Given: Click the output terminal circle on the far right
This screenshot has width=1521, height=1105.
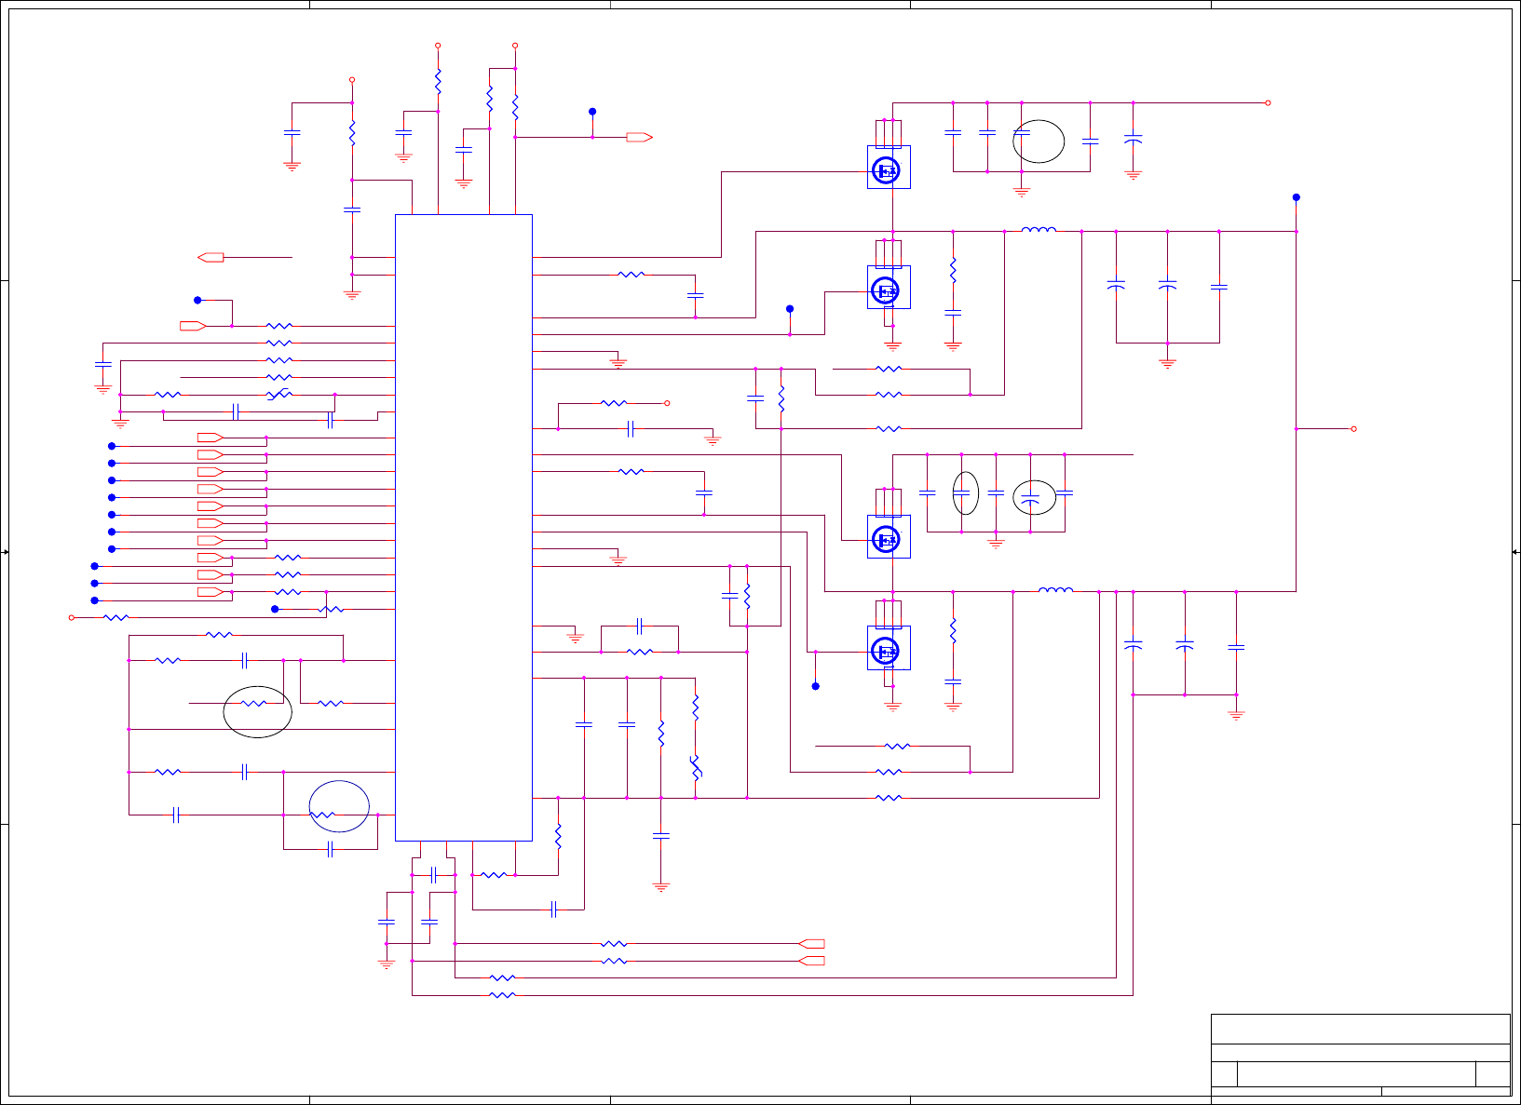Looking at the screenshot, I should pyautogui.click(x=1354, y=429).
